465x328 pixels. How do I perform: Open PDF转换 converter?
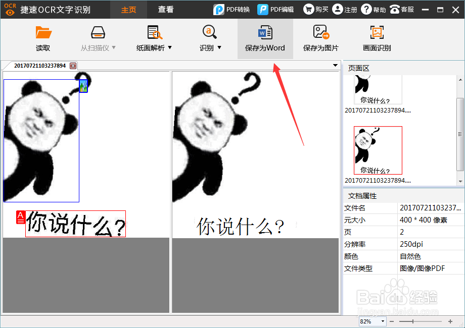(x=231, y=10)
